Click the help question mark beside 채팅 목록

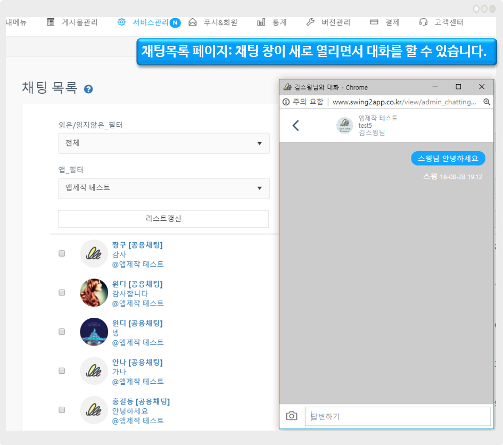click(88, 89)
